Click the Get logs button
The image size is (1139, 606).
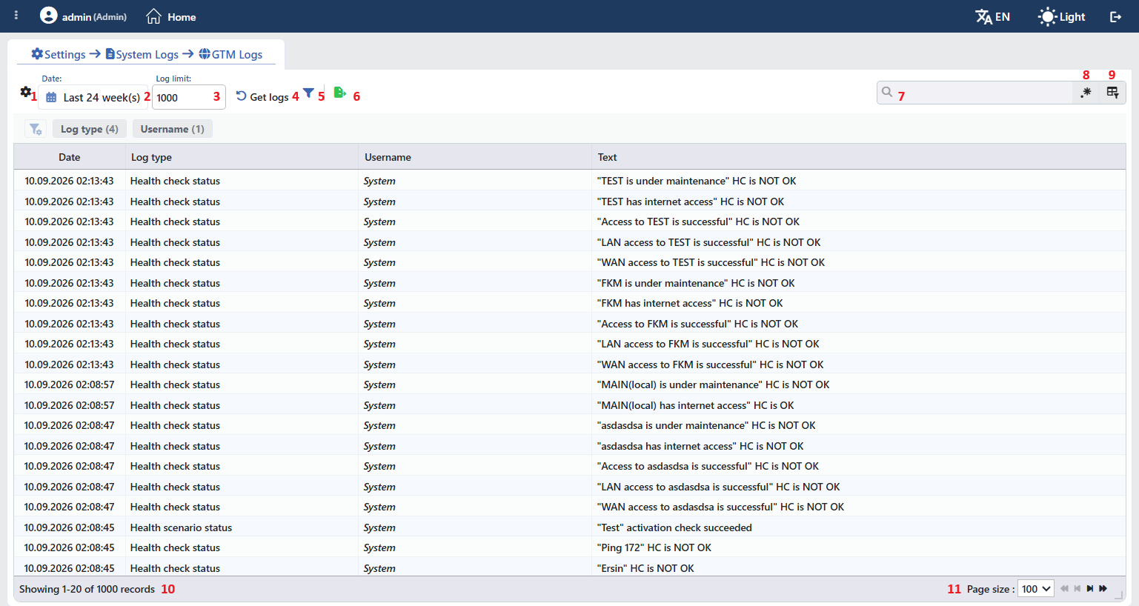point(262,96)
